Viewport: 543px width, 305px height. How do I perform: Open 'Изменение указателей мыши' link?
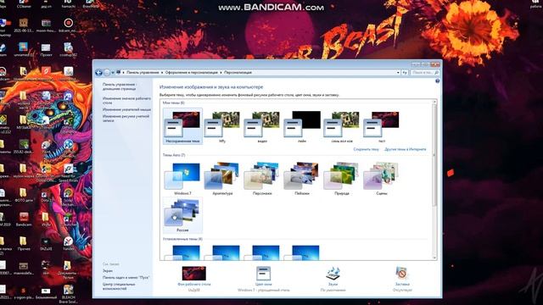[x=126, y=109]
